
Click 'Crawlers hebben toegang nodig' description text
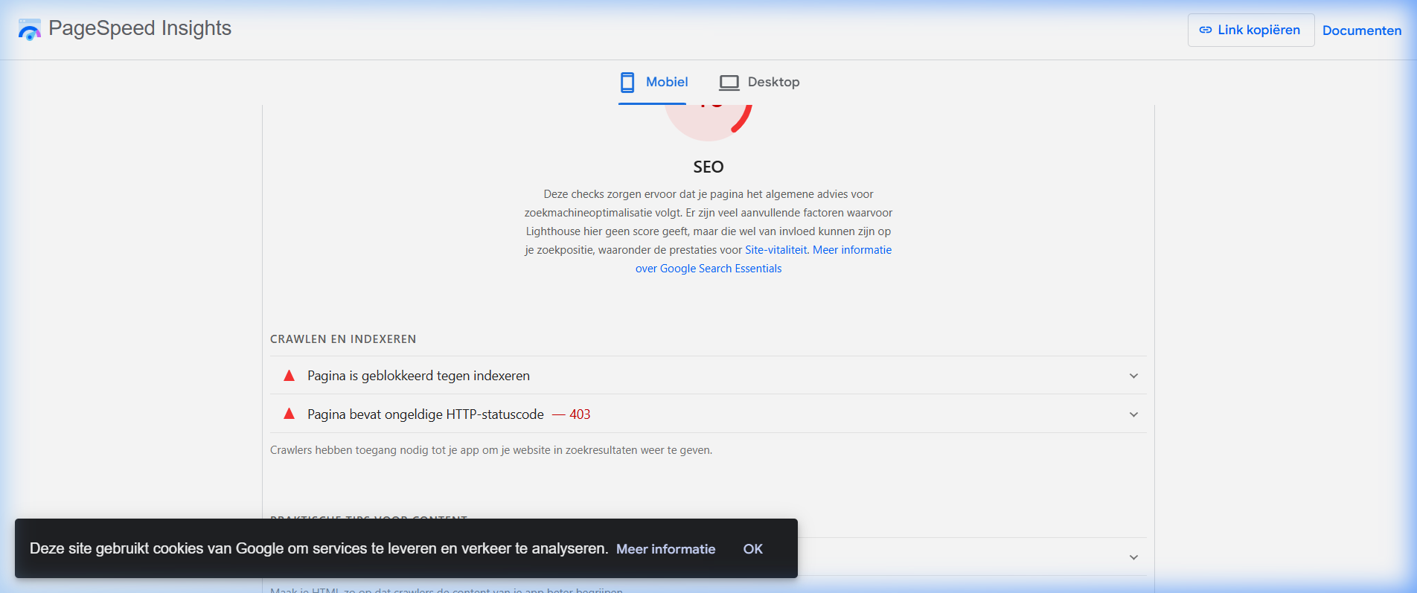[491, 450]
